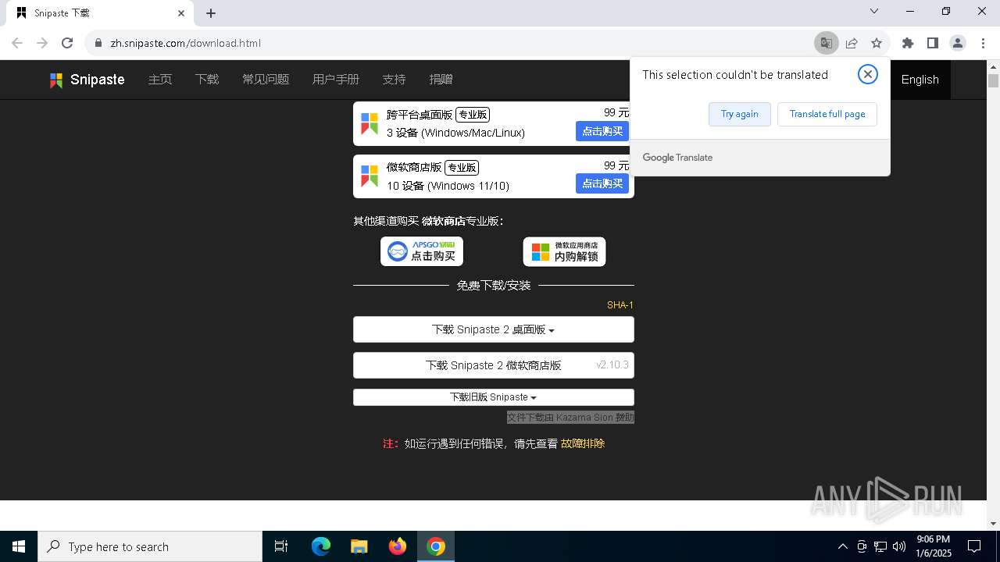Open the Extensions puzzle icon
This screenshot has height=562, width=1000.
[x=907, y=43]
